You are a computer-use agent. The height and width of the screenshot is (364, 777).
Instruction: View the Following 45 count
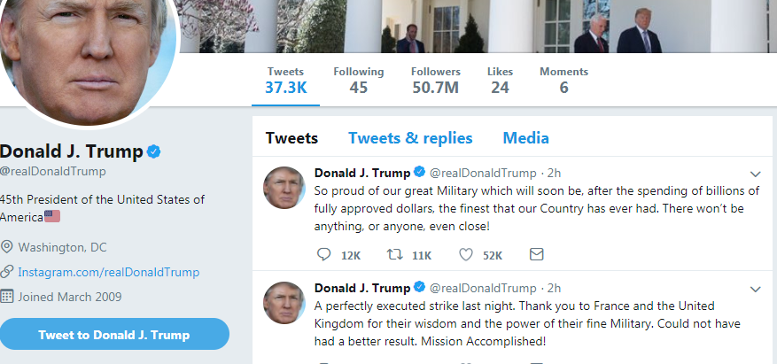click(x=358, y=81)
